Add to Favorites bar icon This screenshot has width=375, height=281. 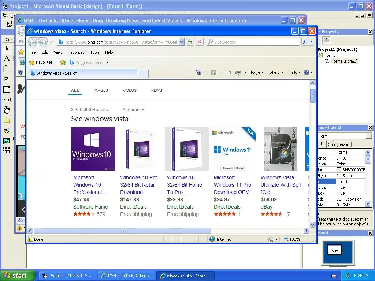[63, 62]
